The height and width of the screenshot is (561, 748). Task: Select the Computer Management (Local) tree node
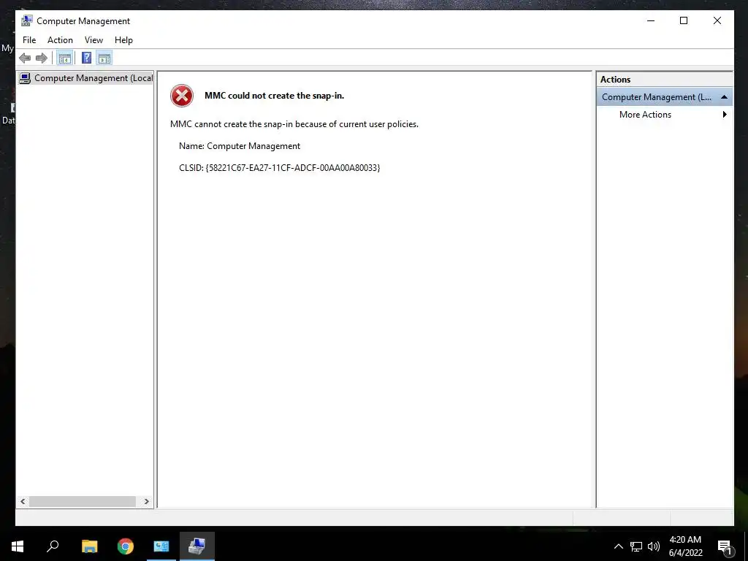click(x=86, y=77)
